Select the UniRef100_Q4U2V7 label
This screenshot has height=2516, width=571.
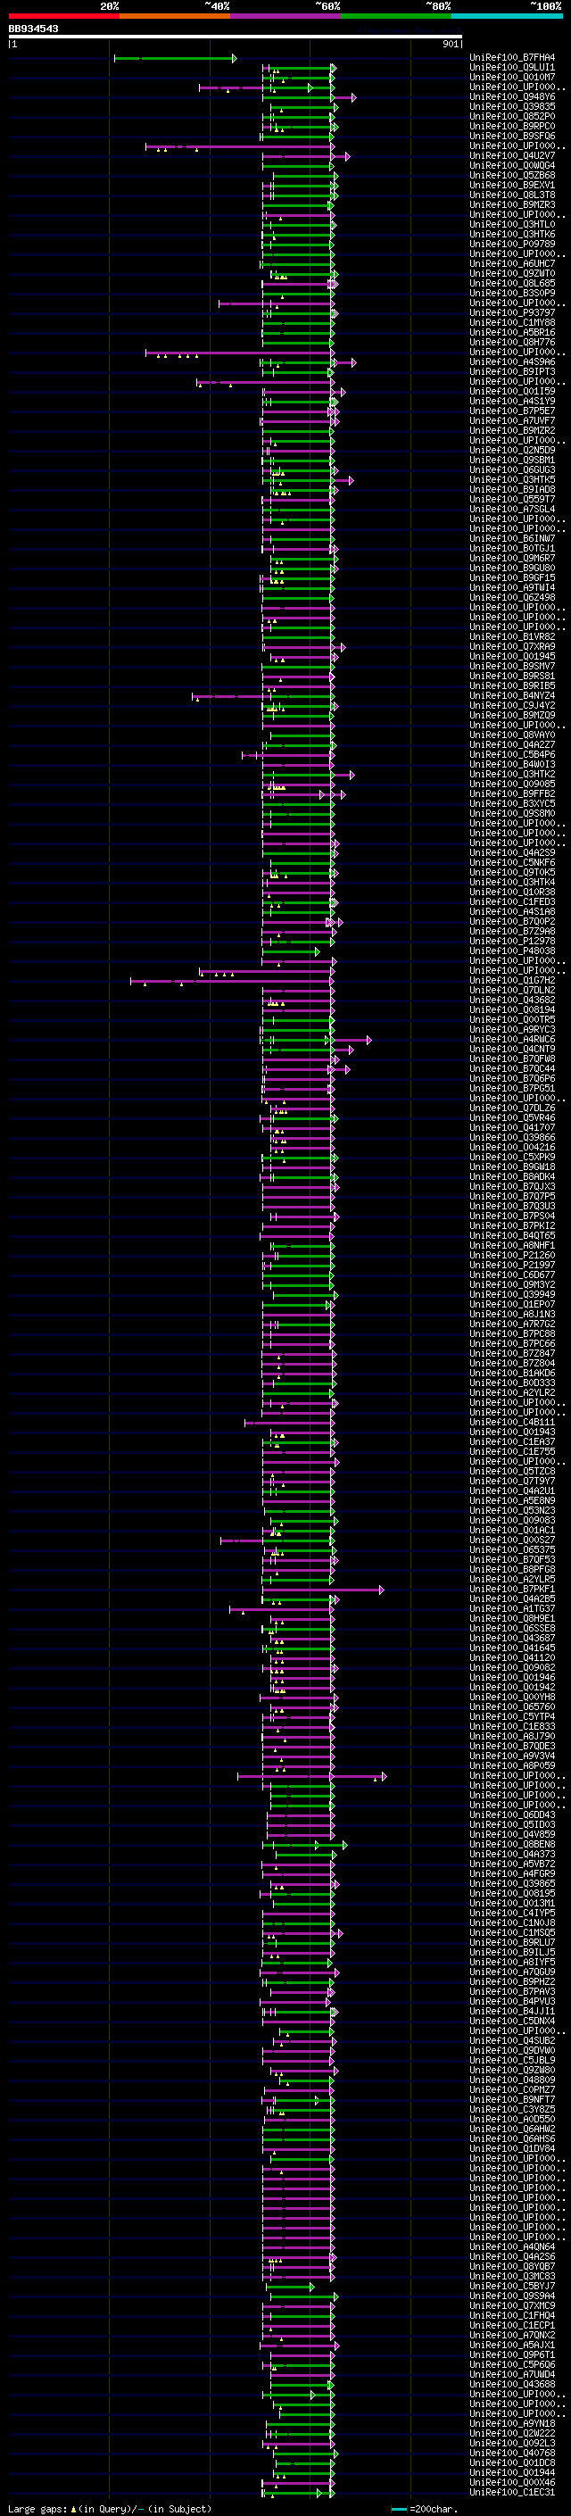[511, 155]
